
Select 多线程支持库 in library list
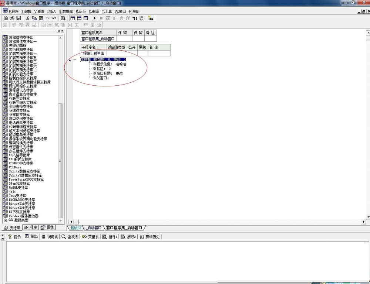[x=19, y=110]
